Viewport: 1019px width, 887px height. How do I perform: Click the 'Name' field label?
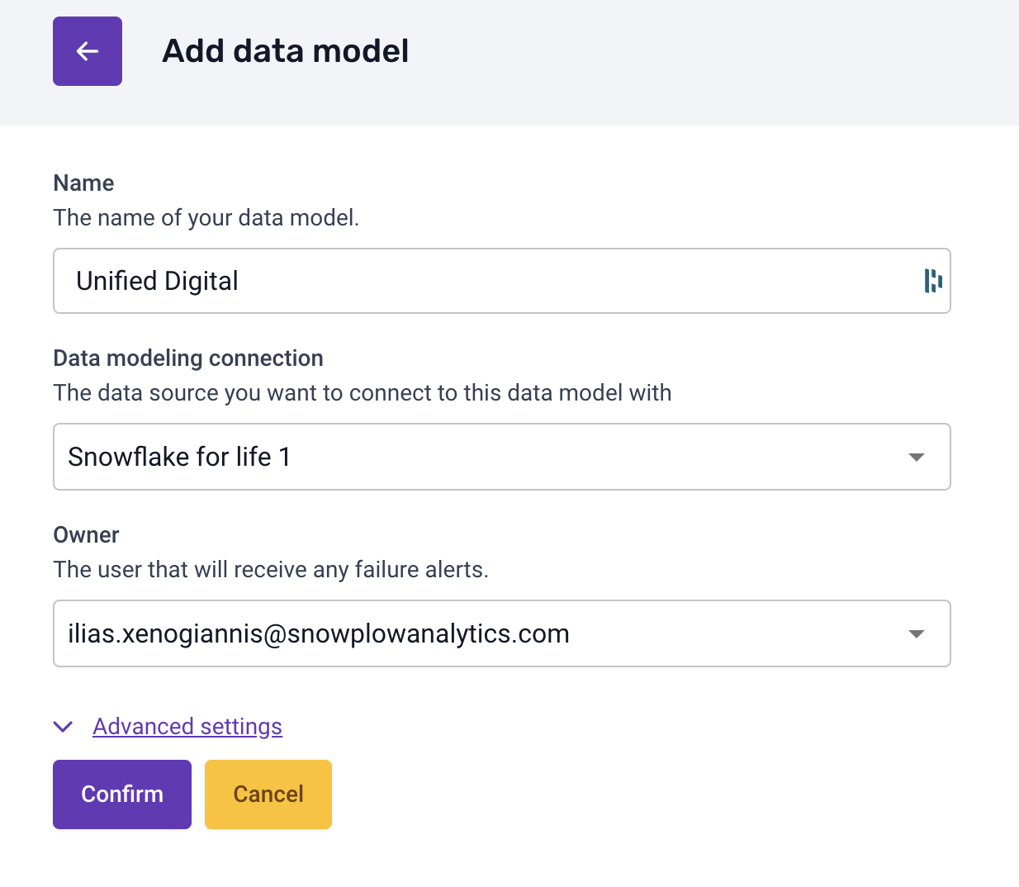coord(83,183)
